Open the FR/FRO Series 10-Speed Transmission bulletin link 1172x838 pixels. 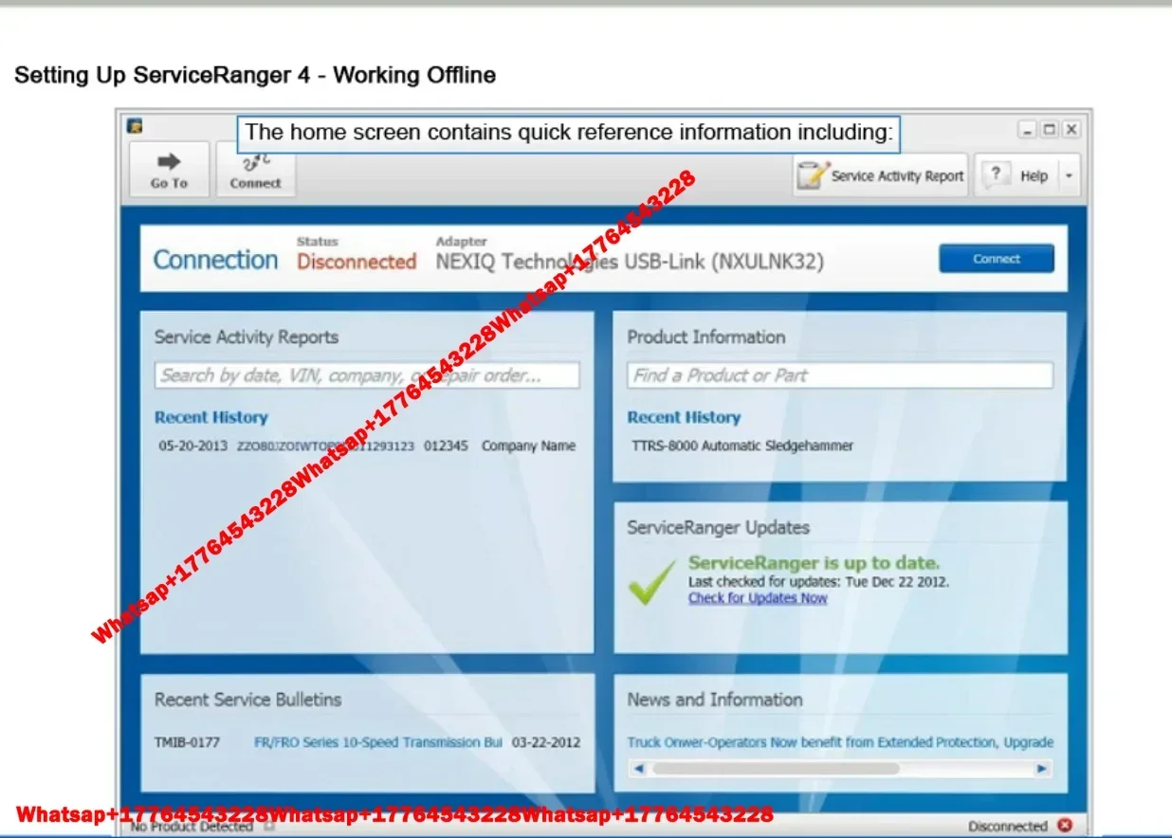pyautogui.click(x=378, y=742)
